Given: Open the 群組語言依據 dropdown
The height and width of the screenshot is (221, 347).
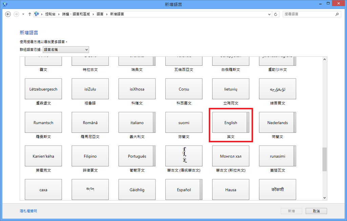Looking at the screenshot, I should (66, 49).
